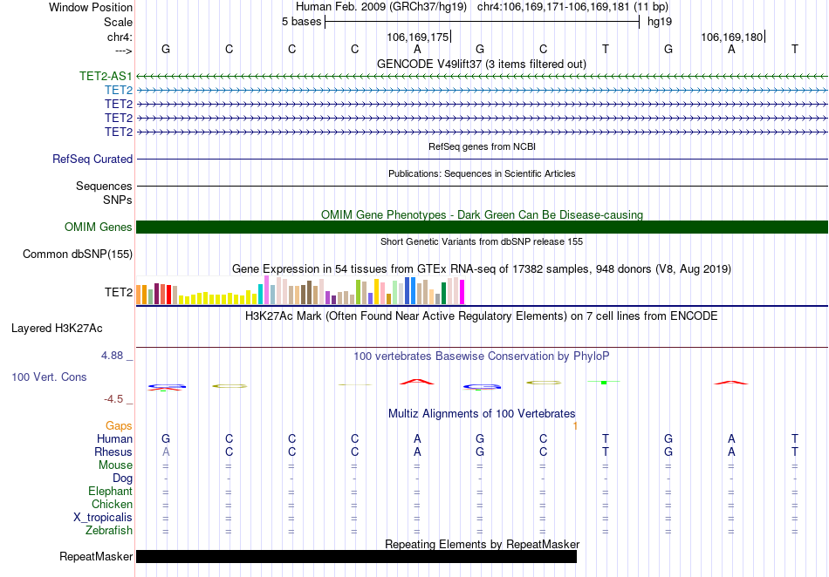
Task: Select the Common dbSNP(155) track label
Action: pyautogui.click(x=78, y=254)
